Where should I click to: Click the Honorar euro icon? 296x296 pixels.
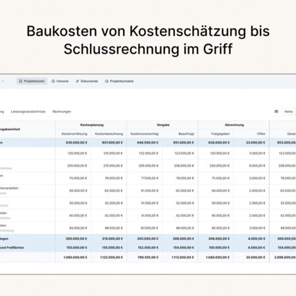coord(53,81)
